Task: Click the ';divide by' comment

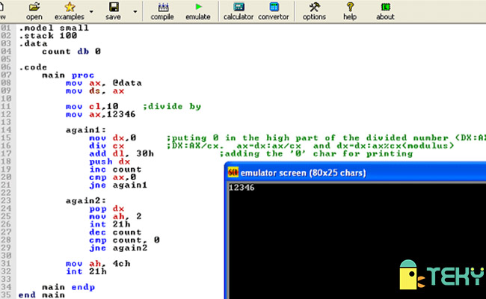Action: [172, 107]
